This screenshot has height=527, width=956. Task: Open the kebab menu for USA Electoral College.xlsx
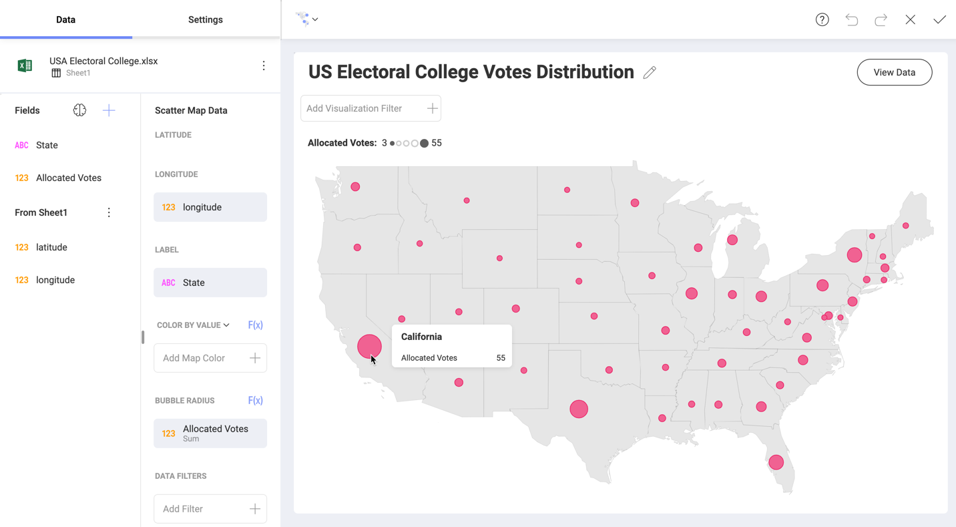(263, 65)
